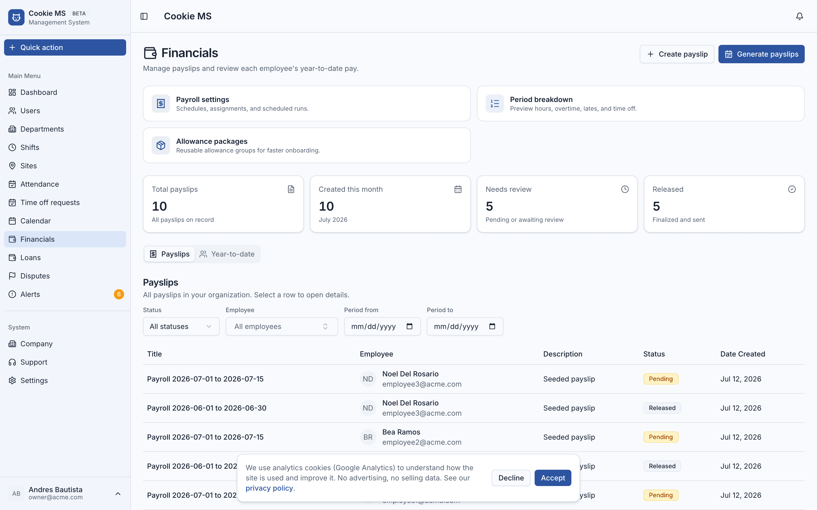Open Period breakdown card
The image size is (817, 510).
tap(640, 104)
